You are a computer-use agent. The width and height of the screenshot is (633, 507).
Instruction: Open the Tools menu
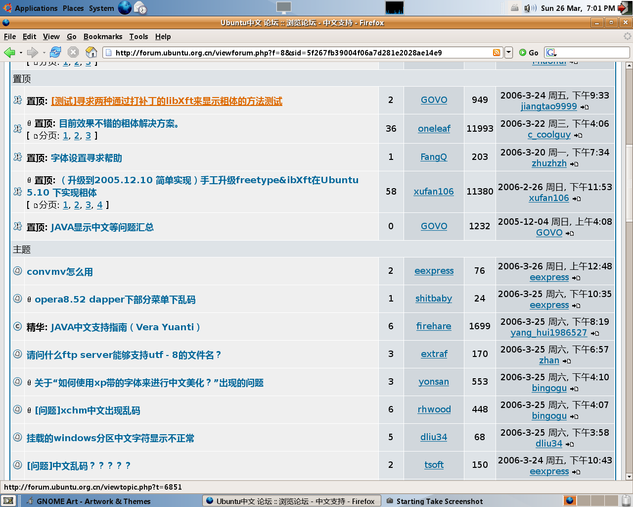(138, 37)
